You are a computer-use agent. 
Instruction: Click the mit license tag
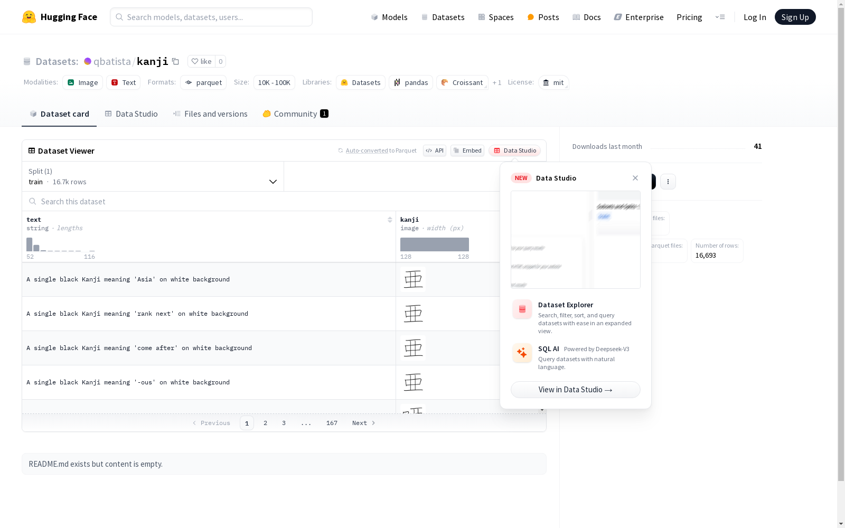pyautogui.click(x=553, y=82)
